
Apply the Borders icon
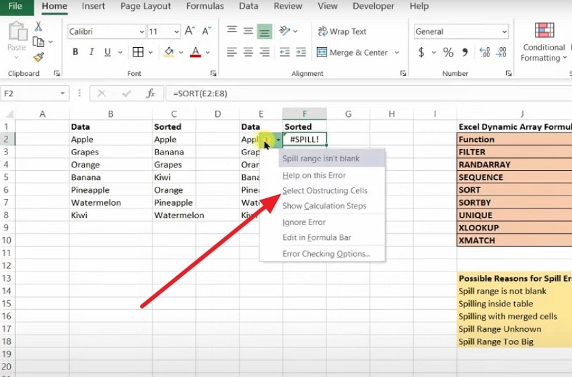(138, 52)
